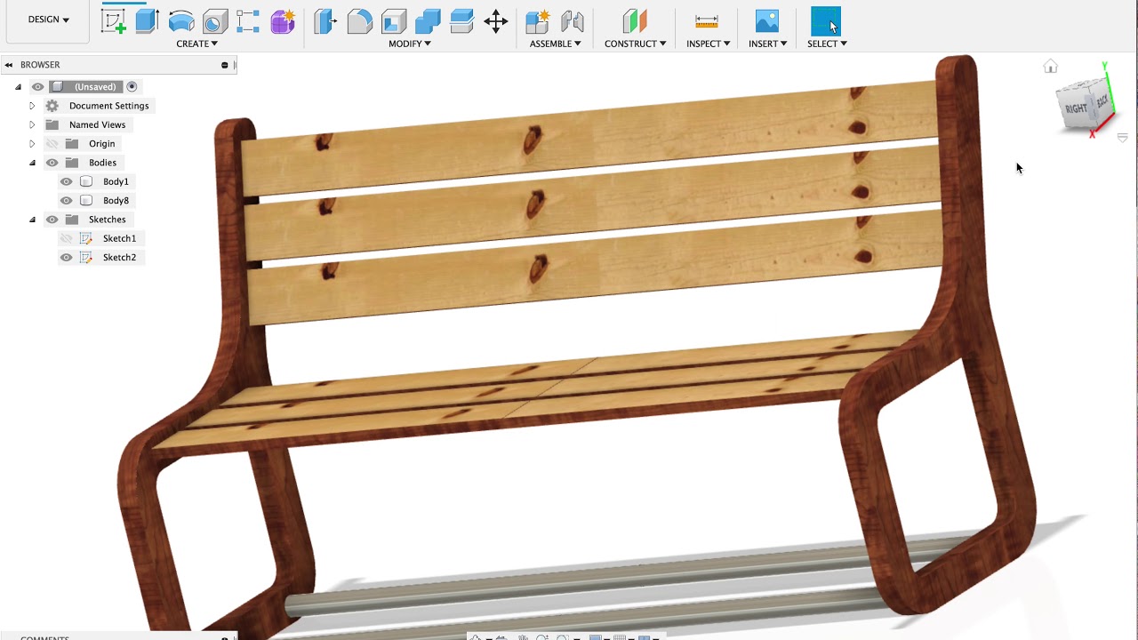Screen dimensions: 1138x640
Task: Select the Offset Plane construct tool
Action: [635, 21]
